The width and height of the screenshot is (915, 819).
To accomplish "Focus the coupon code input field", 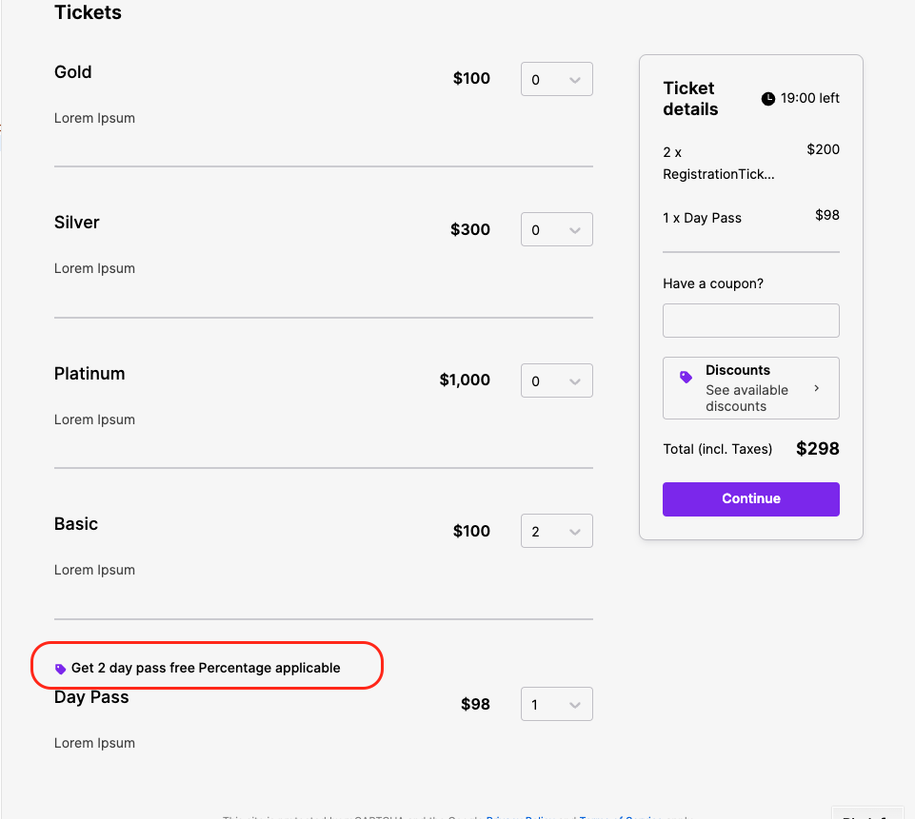I will (x=750, y=321).
